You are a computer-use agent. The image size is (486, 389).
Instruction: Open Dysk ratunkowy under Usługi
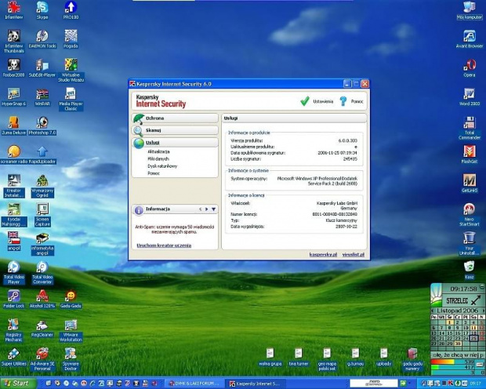click(162, 166)
